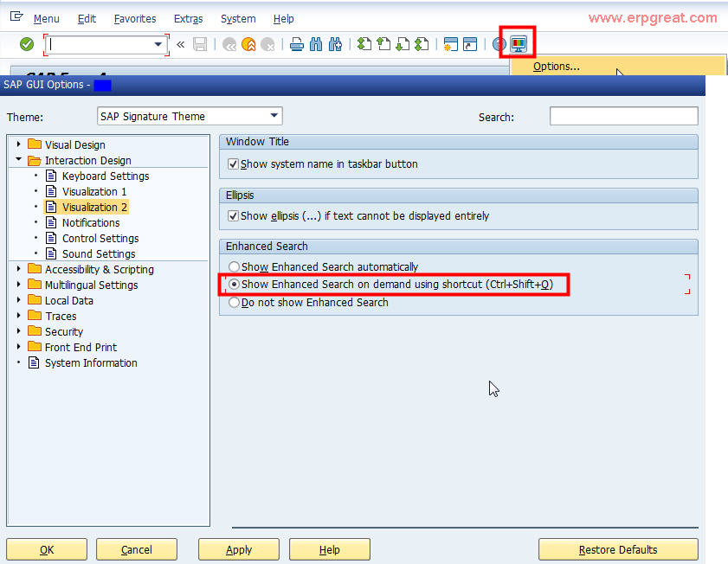Screen dimensions: 728x564
Task: Open the Extras menu
Action: [x=189, y=19]
